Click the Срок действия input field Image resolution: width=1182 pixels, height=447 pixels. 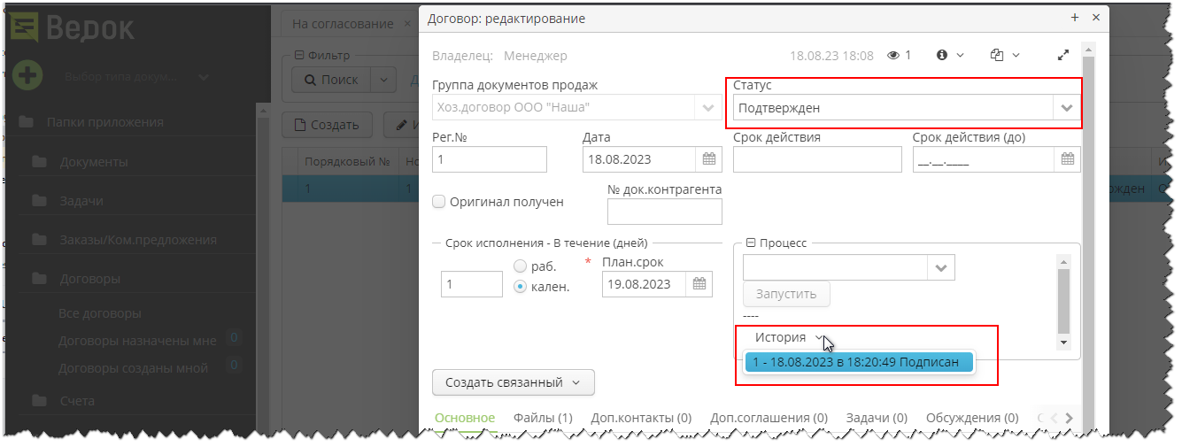[817, 159]
